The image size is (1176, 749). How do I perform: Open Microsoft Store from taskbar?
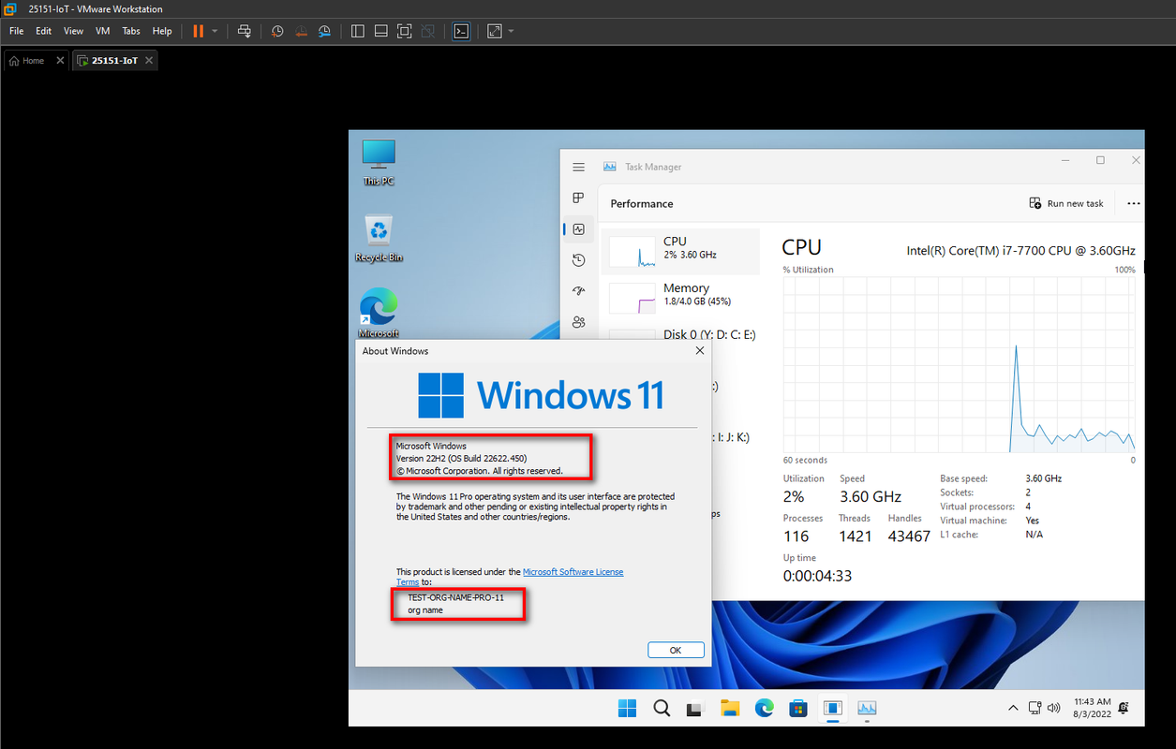(x=798, y=709)
